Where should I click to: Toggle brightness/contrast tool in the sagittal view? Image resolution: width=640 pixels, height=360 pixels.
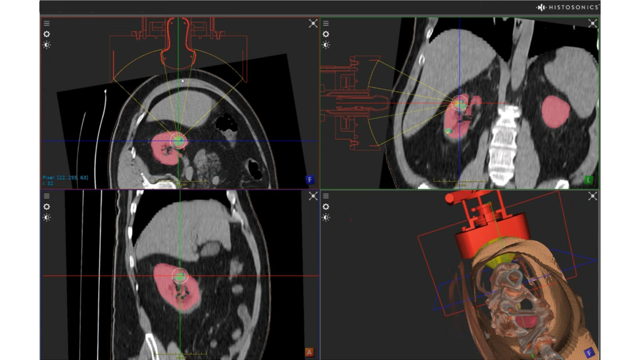(x=47, y=218)
